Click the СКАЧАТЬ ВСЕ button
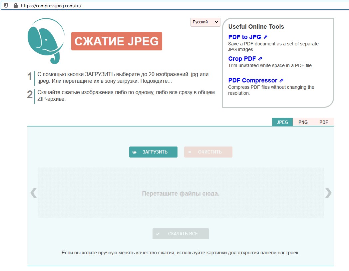Viewport: 349px width, 271px height. (x=181, y=234)
